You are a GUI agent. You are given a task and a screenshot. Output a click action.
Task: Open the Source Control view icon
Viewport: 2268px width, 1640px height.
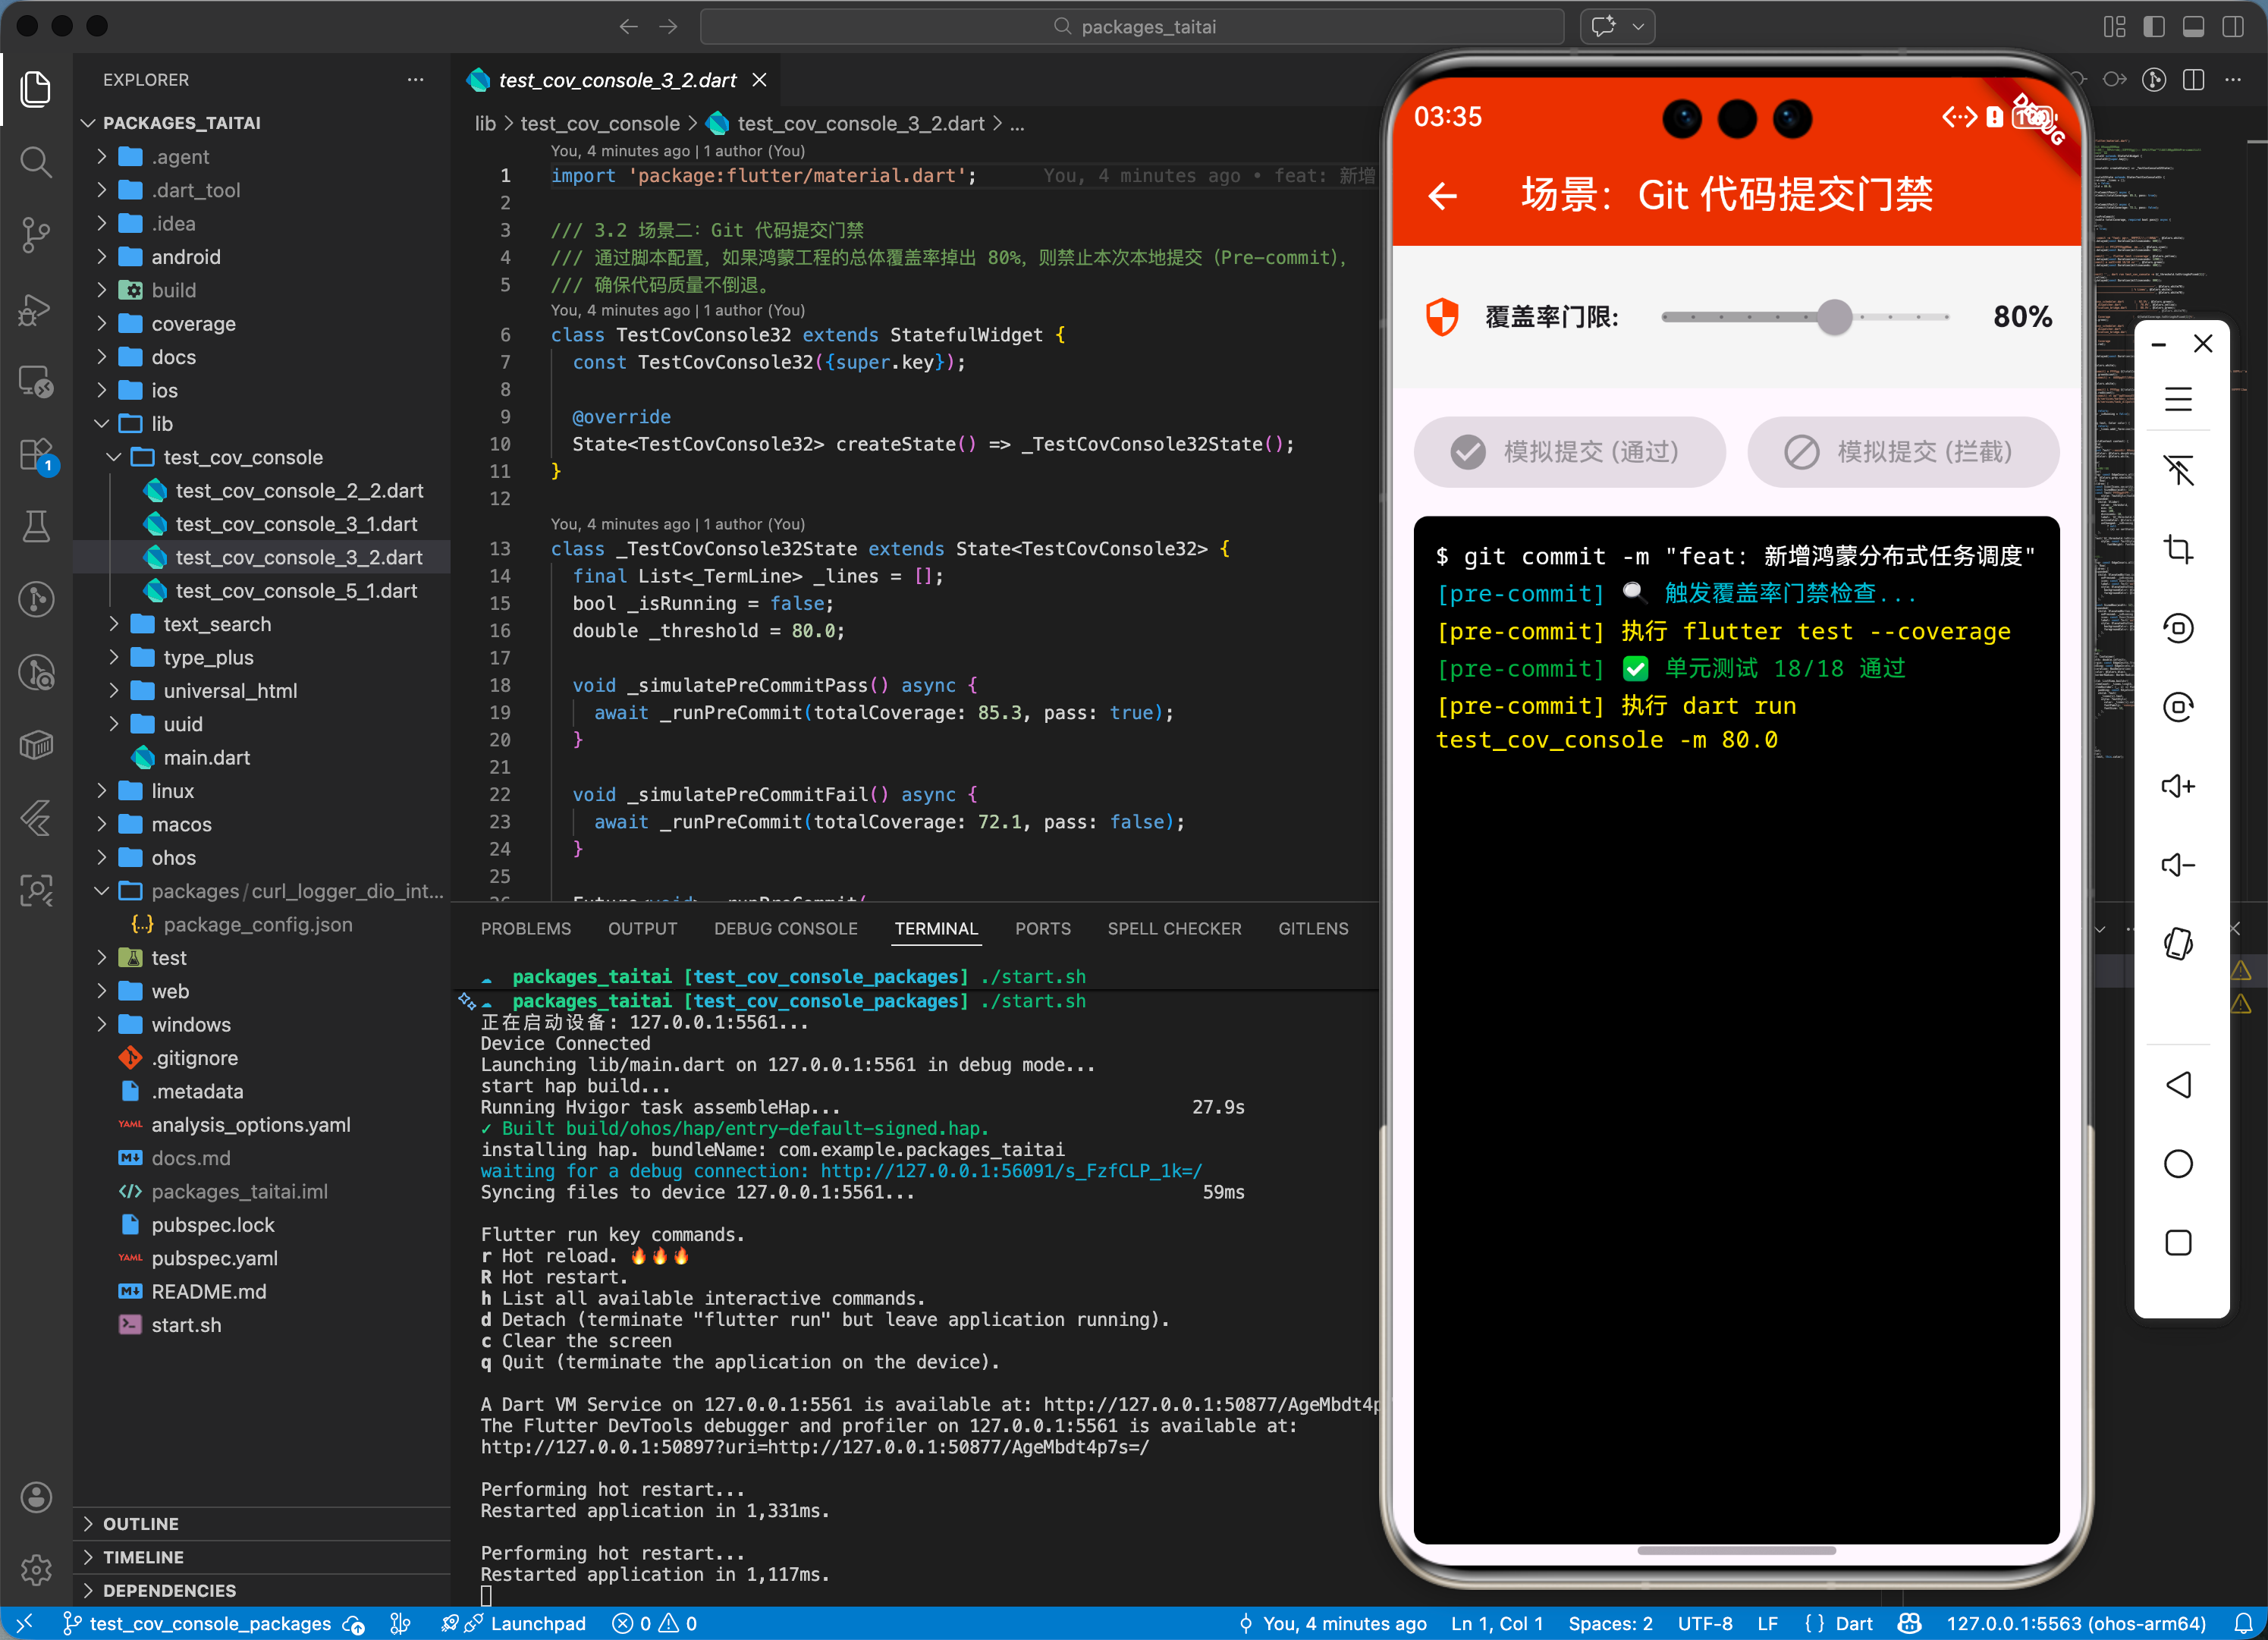click(x=36, y=235)
